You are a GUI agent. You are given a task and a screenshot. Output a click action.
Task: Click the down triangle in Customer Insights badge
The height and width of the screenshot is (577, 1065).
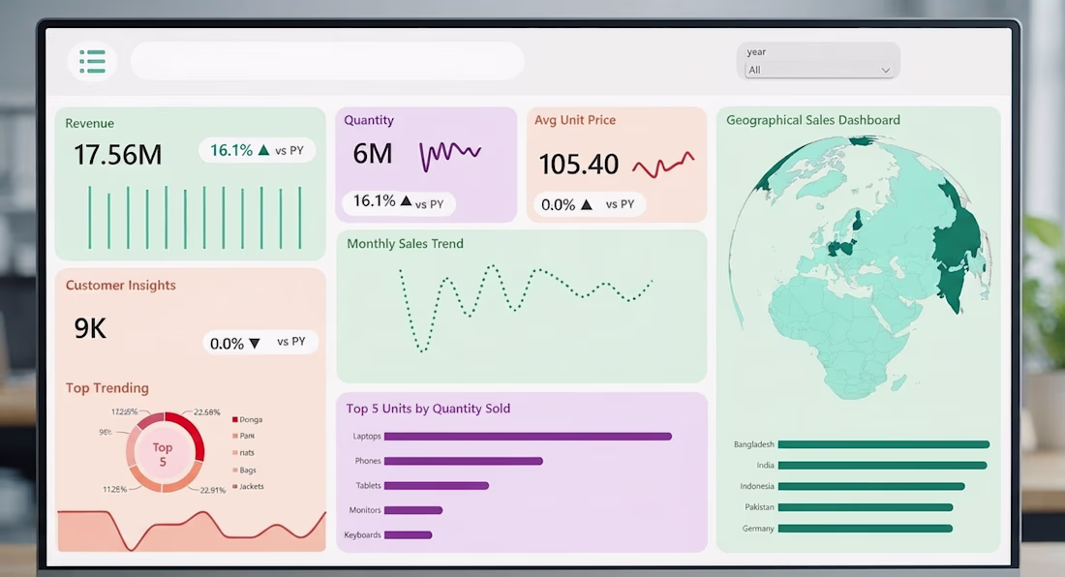pos(255,344)
